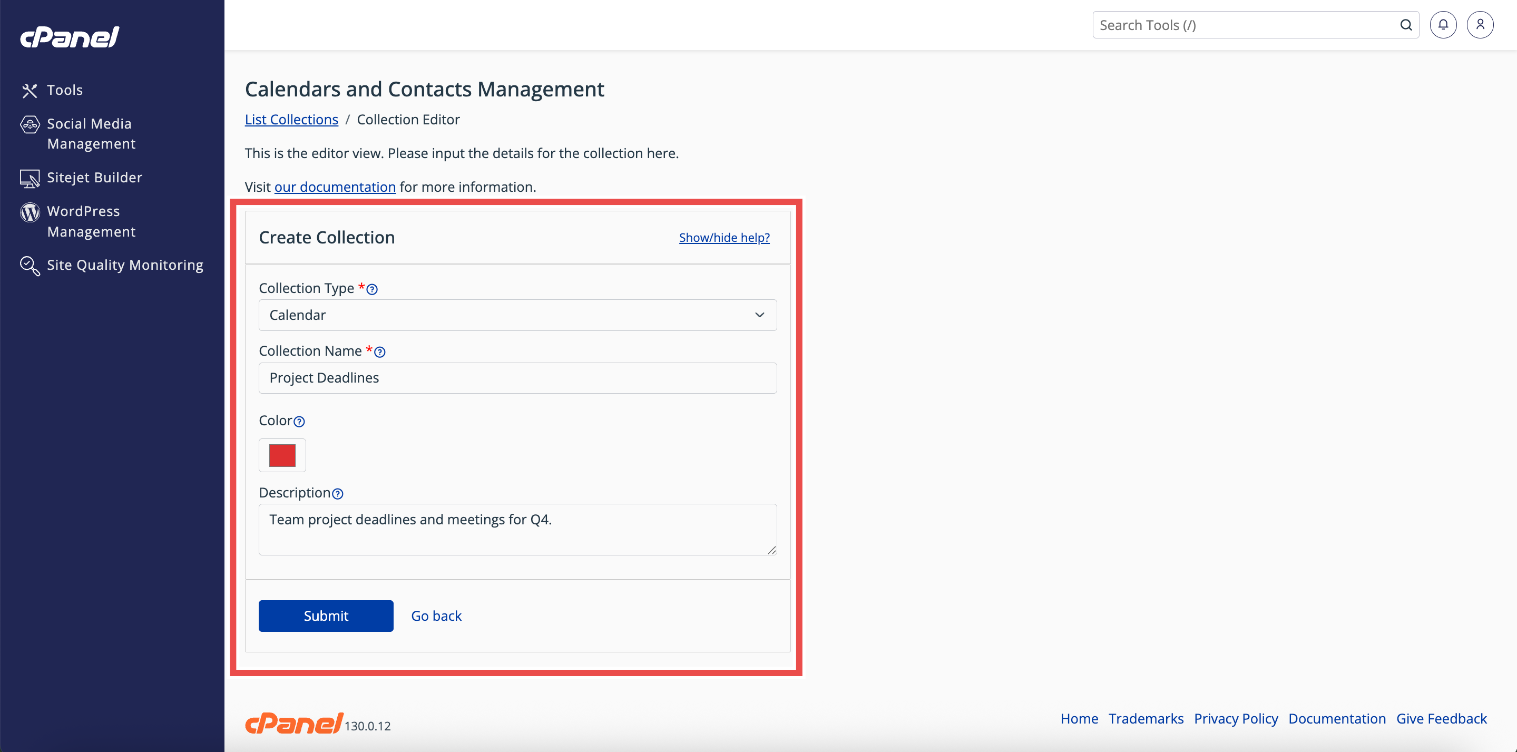Go to Sitejet Builder
The height and width of the screenshot is (752, 1517).
[x=94, y=177]
